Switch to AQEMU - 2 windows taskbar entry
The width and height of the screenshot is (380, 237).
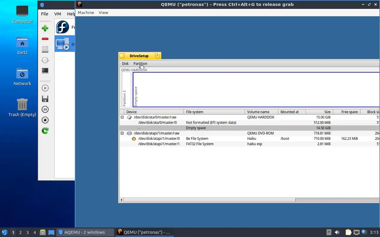85,232
